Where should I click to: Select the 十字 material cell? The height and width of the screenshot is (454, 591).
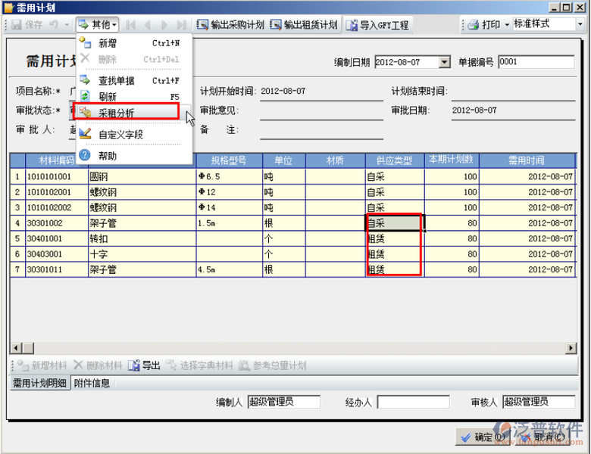[142, 254]
